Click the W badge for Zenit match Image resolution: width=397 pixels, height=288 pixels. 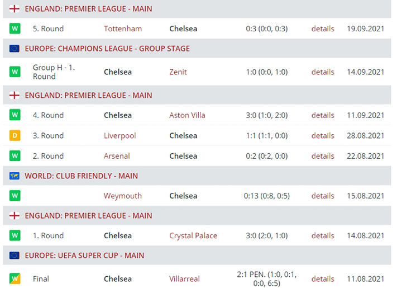click(x=15, y=72)
